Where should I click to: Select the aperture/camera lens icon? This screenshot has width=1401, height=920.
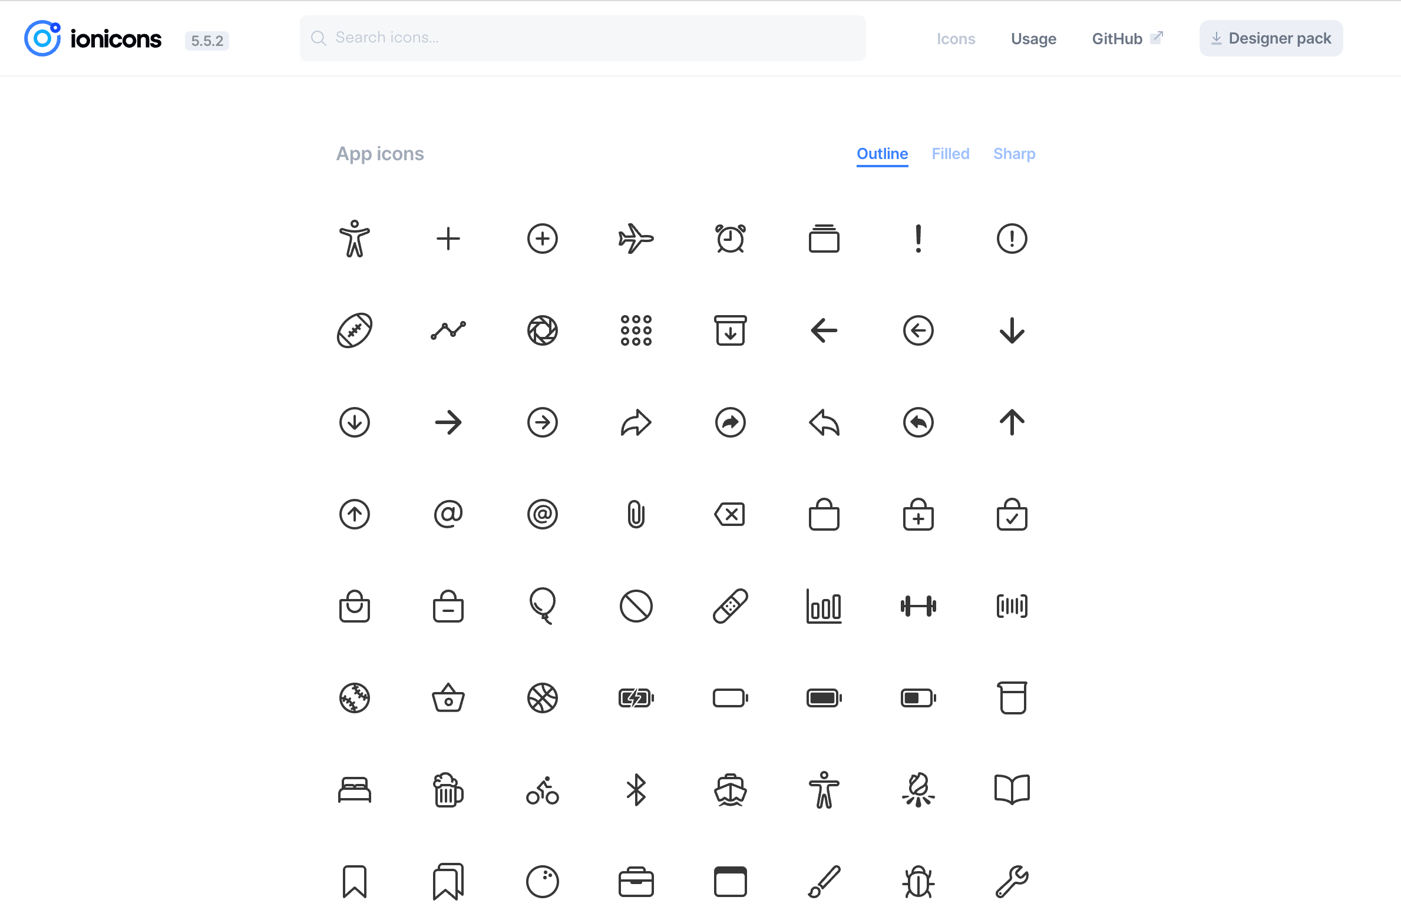[x=541, y=330]
